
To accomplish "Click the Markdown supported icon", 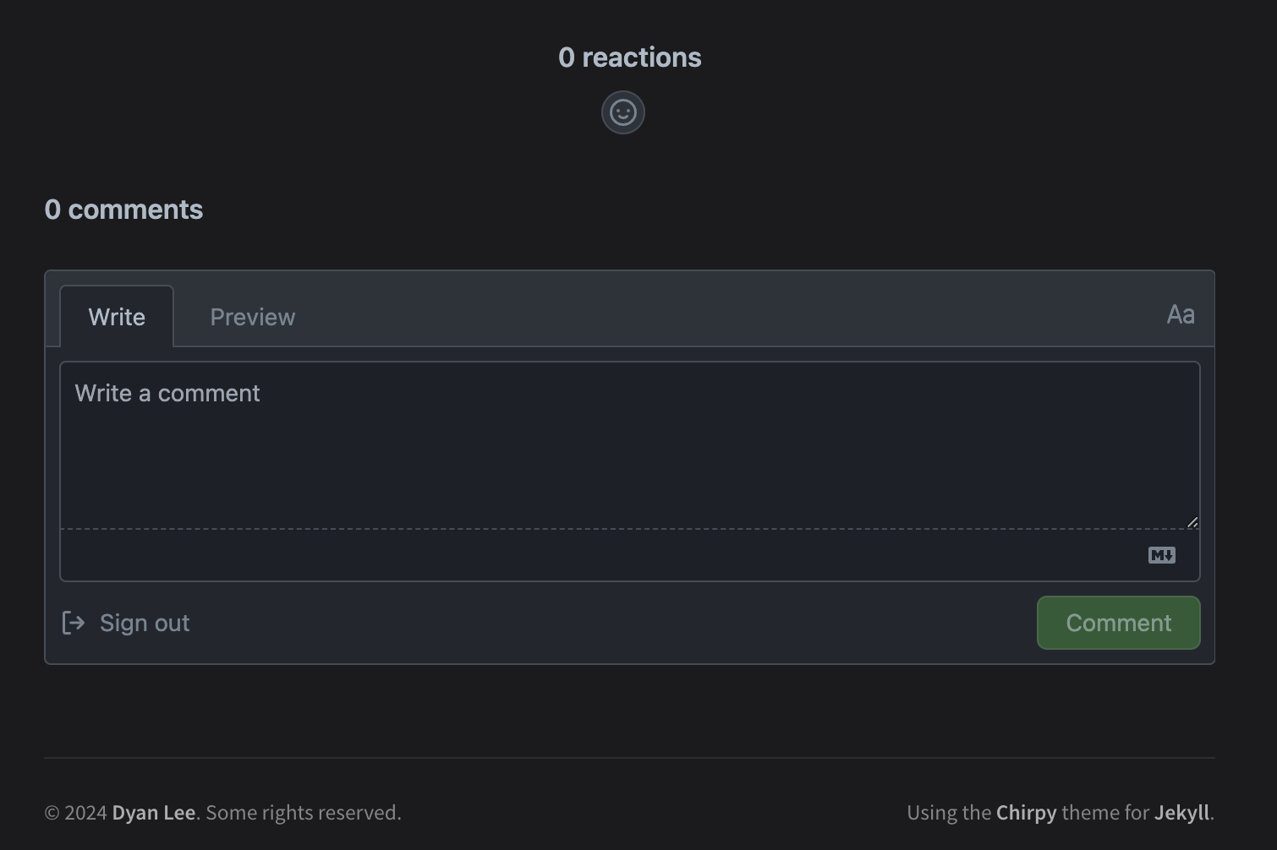I will coord(1161,555).
